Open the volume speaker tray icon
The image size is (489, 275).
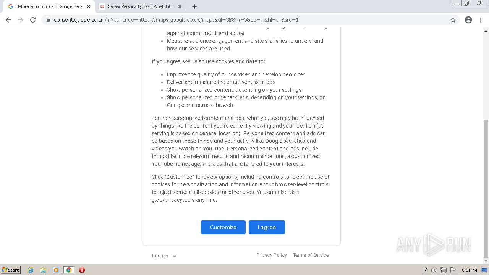[x=434, y=270]
